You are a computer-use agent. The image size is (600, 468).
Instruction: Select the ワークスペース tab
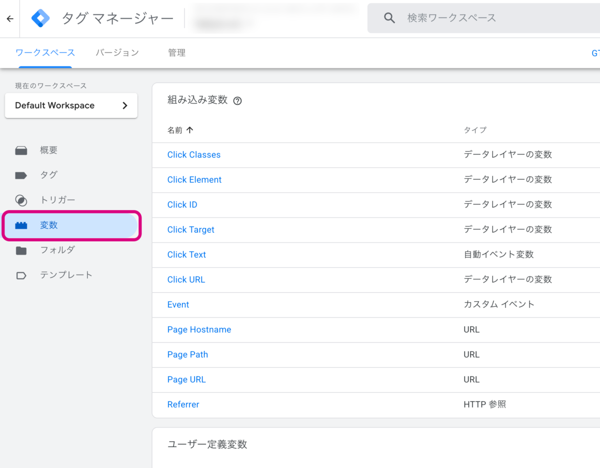(45, 52)
